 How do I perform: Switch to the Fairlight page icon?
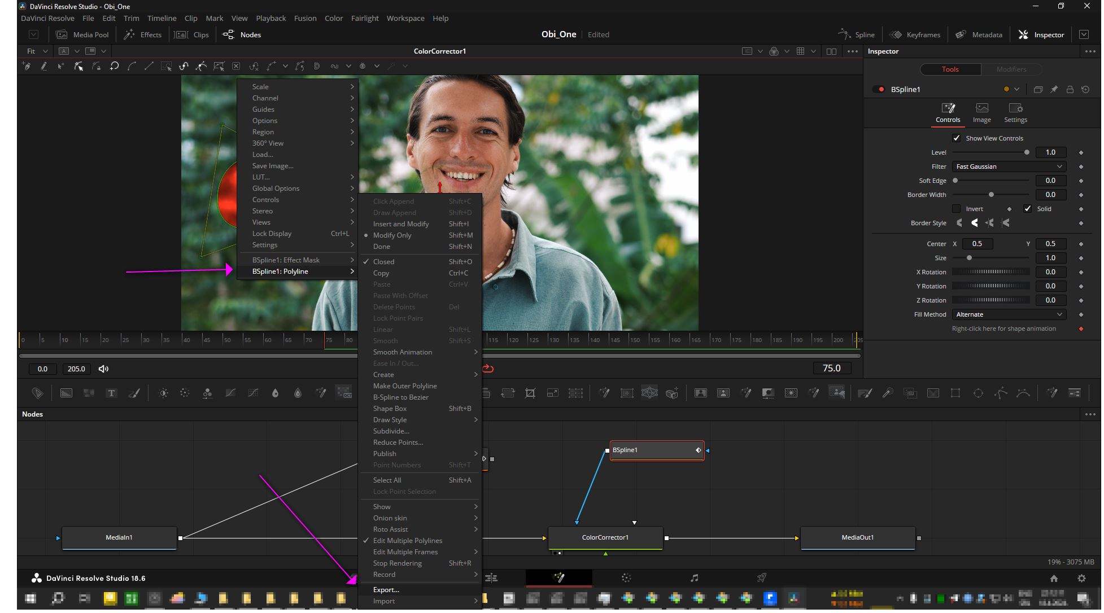694,577
